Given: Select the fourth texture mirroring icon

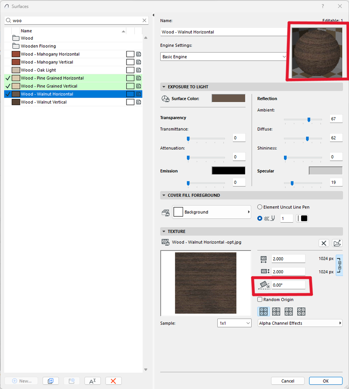Looking at the screenshot, I should pos(301,312).
